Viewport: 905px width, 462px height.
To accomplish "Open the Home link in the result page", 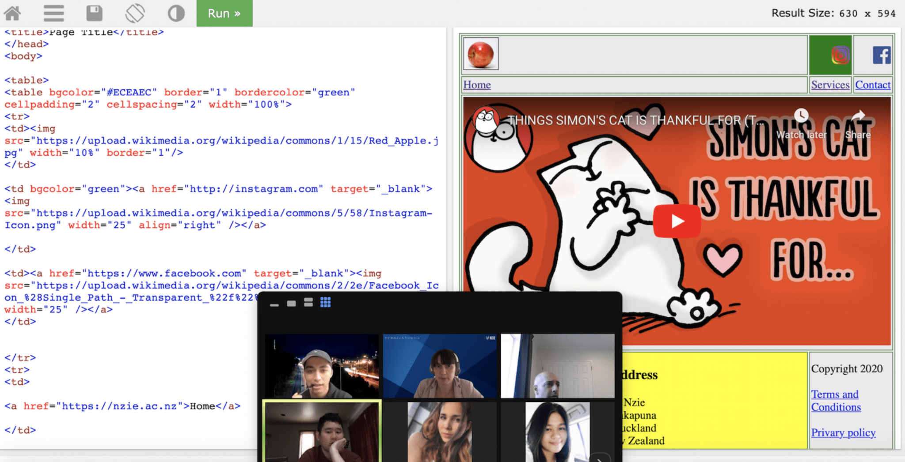I will (x=477, y=85).
